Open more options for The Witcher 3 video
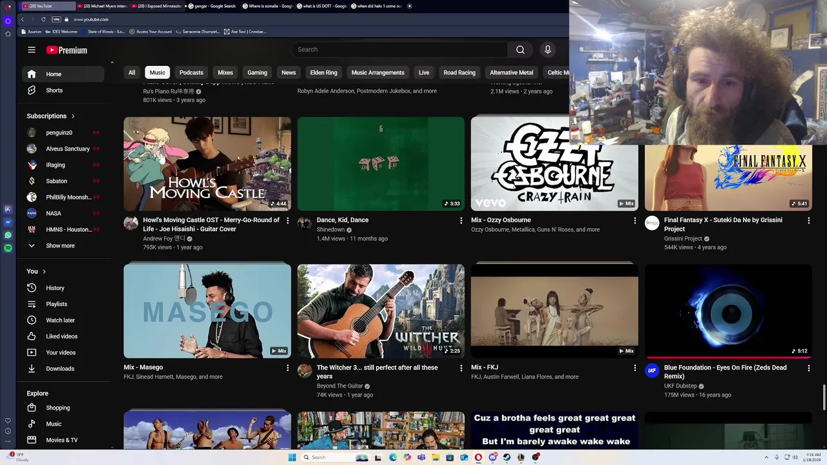 (x=461, y=368)
